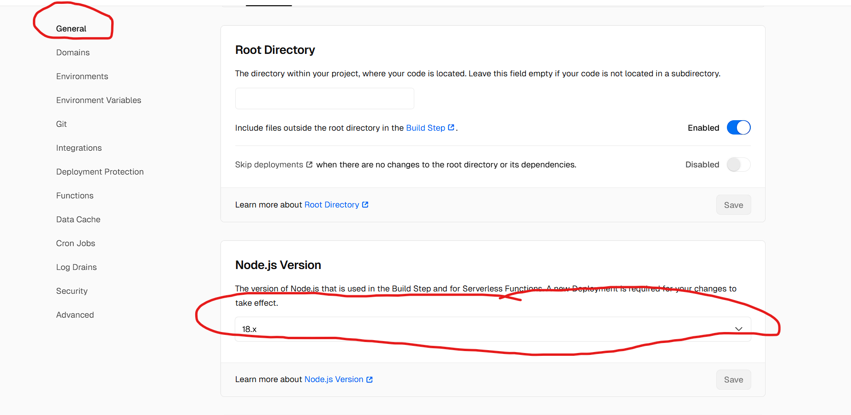Open Environment Variables section
The image size is (851, 415).
[99, 100]
